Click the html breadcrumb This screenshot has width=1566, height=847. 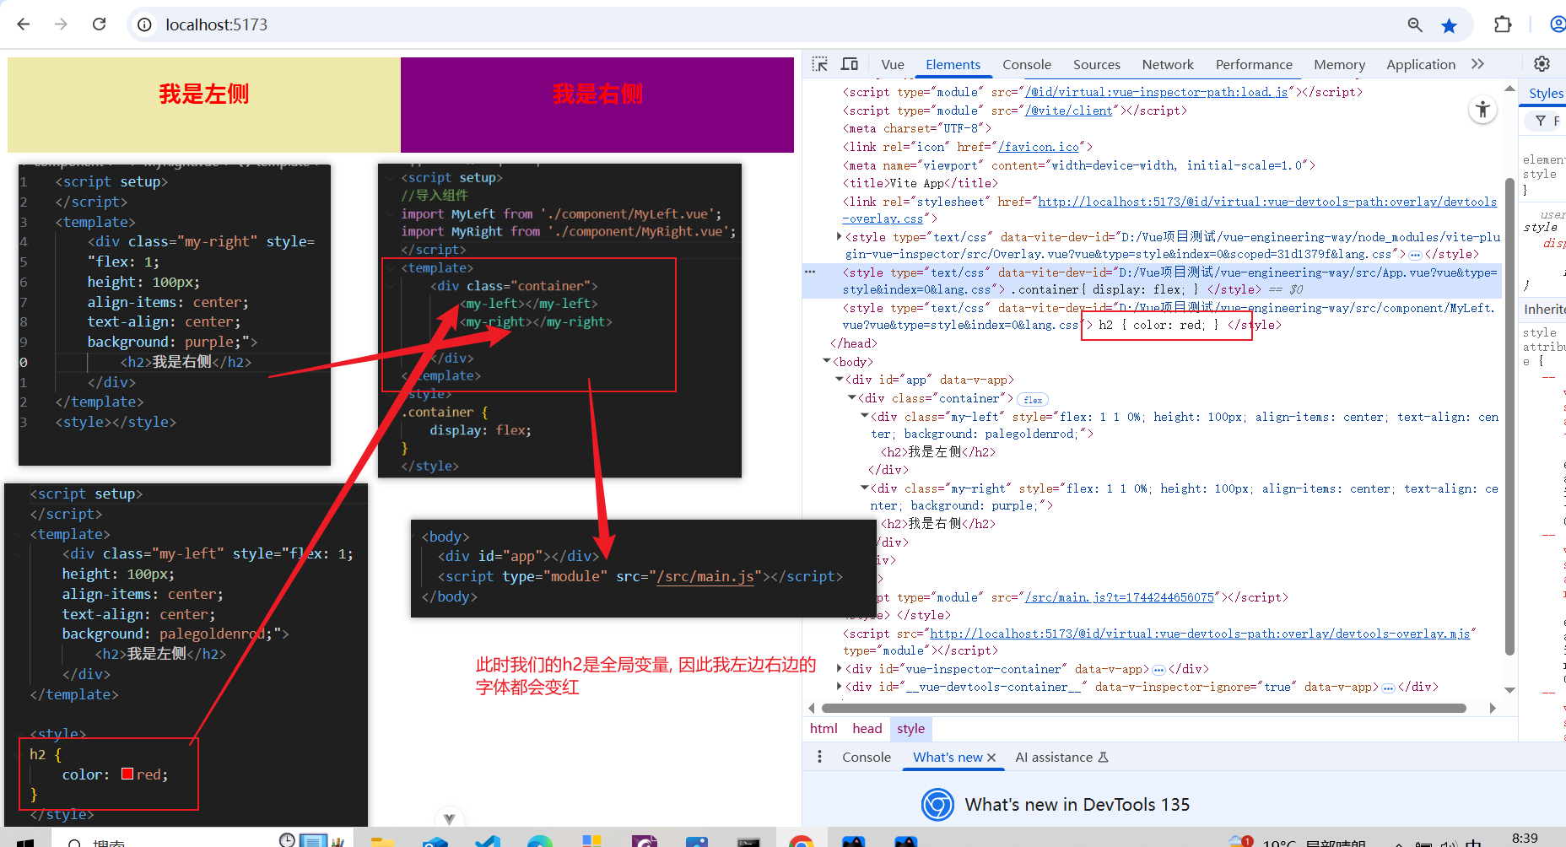(x=823, y=728)
